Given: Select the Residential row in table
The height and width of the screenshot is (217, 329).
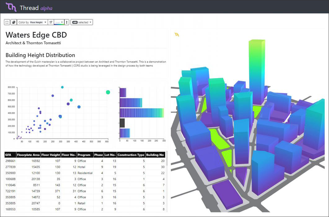Looking at the screenshot, I should 85,173.
